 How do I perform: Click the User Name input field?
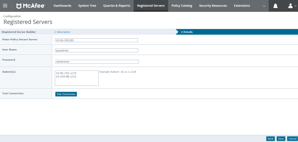coord(97,50)
